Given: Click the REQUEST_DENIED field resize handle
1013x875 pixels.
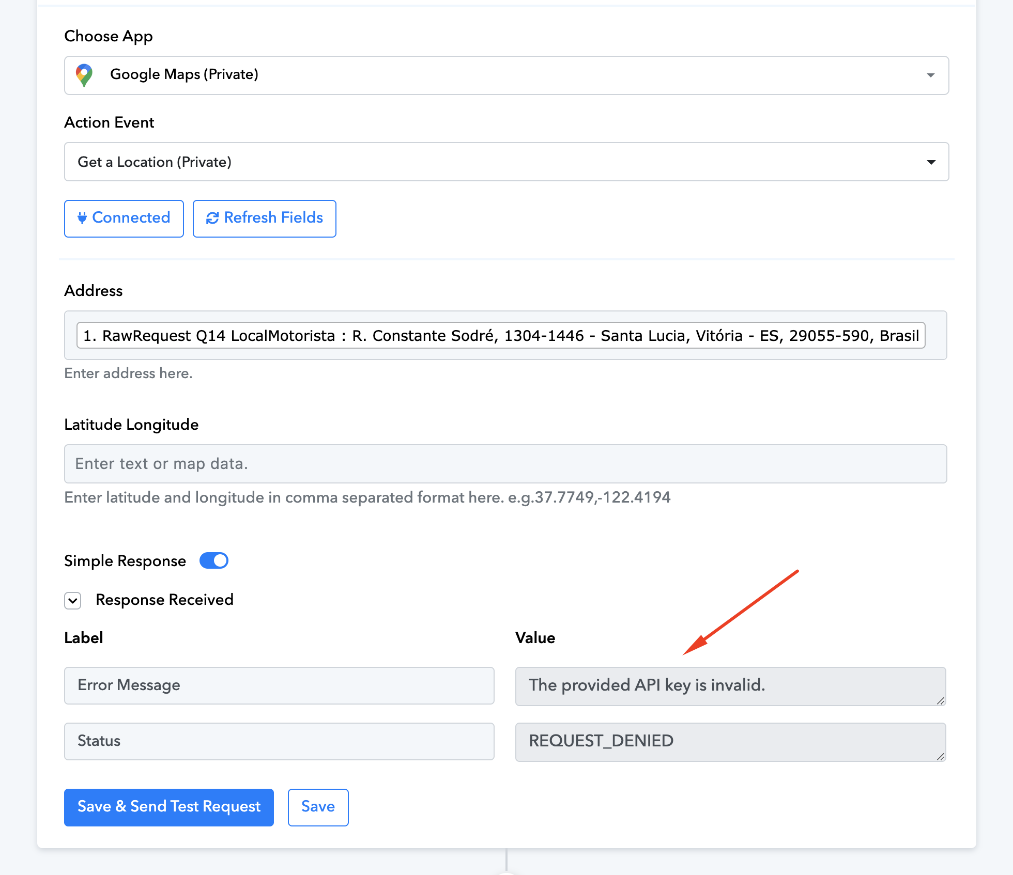Looking at the screenshot, I should coord(941,756).
